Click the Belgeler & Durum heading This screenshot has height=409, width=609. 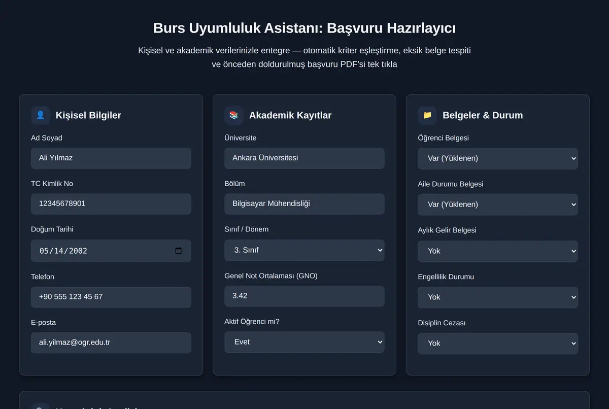tap(483, 115)
